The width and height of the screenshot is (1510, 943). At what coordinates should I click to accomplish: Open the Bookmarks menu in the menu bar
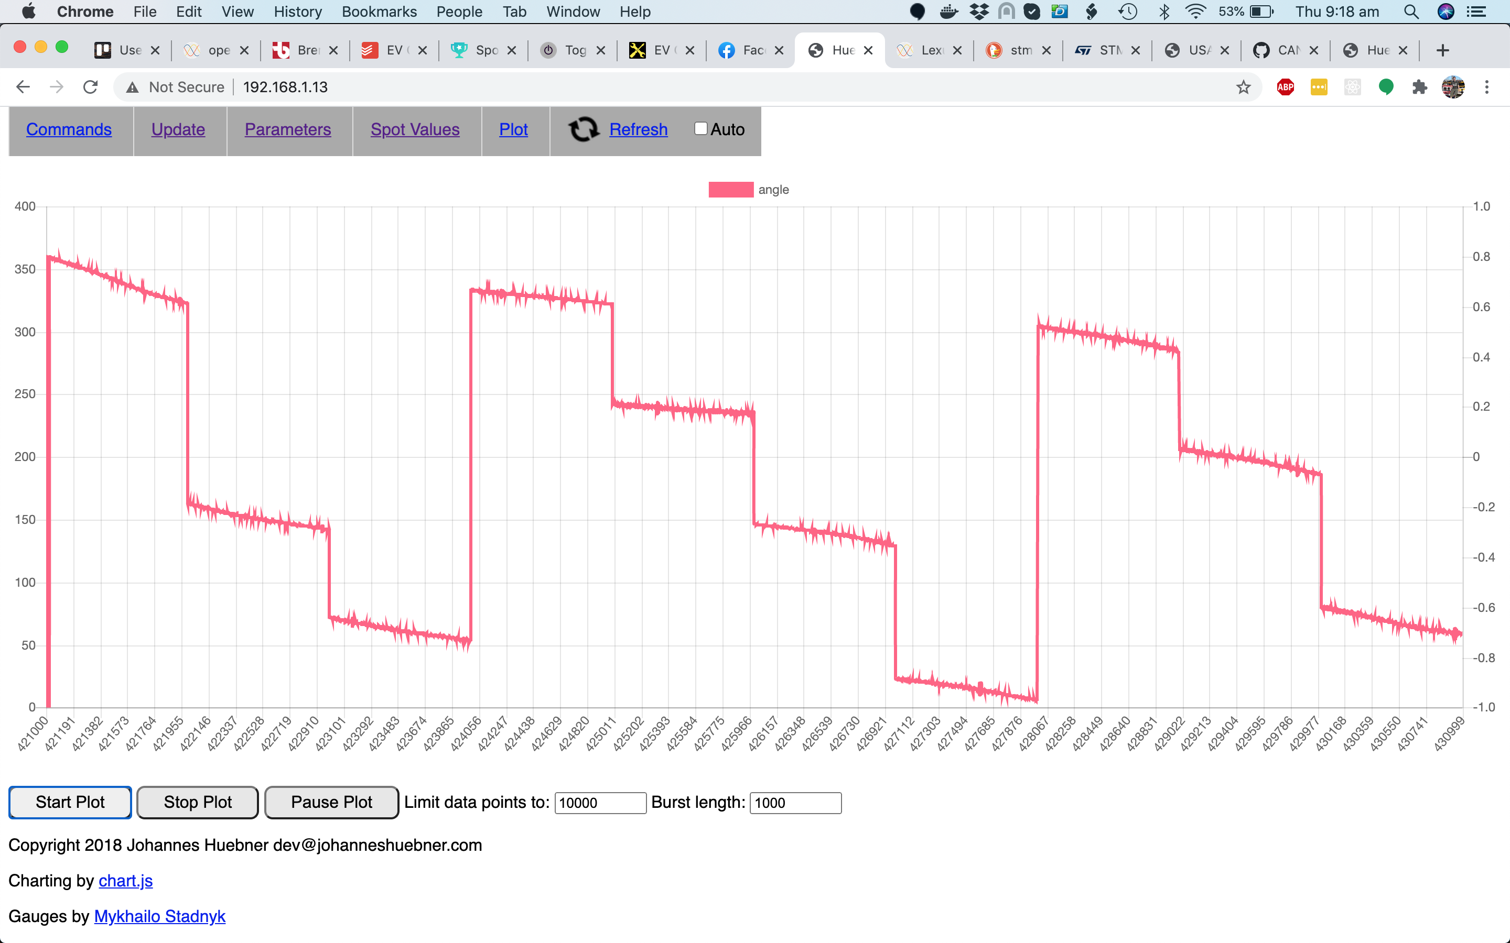[x=379, y=12]
